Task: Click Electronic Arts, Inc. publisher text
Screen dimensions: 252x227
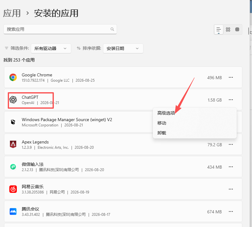Action: point(53,148)
